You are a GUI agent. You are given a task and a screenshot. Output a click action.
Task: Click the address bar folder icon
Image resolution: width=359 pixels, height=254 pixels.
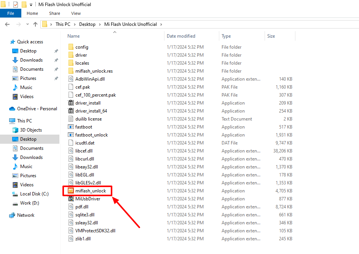click(45, 24)
